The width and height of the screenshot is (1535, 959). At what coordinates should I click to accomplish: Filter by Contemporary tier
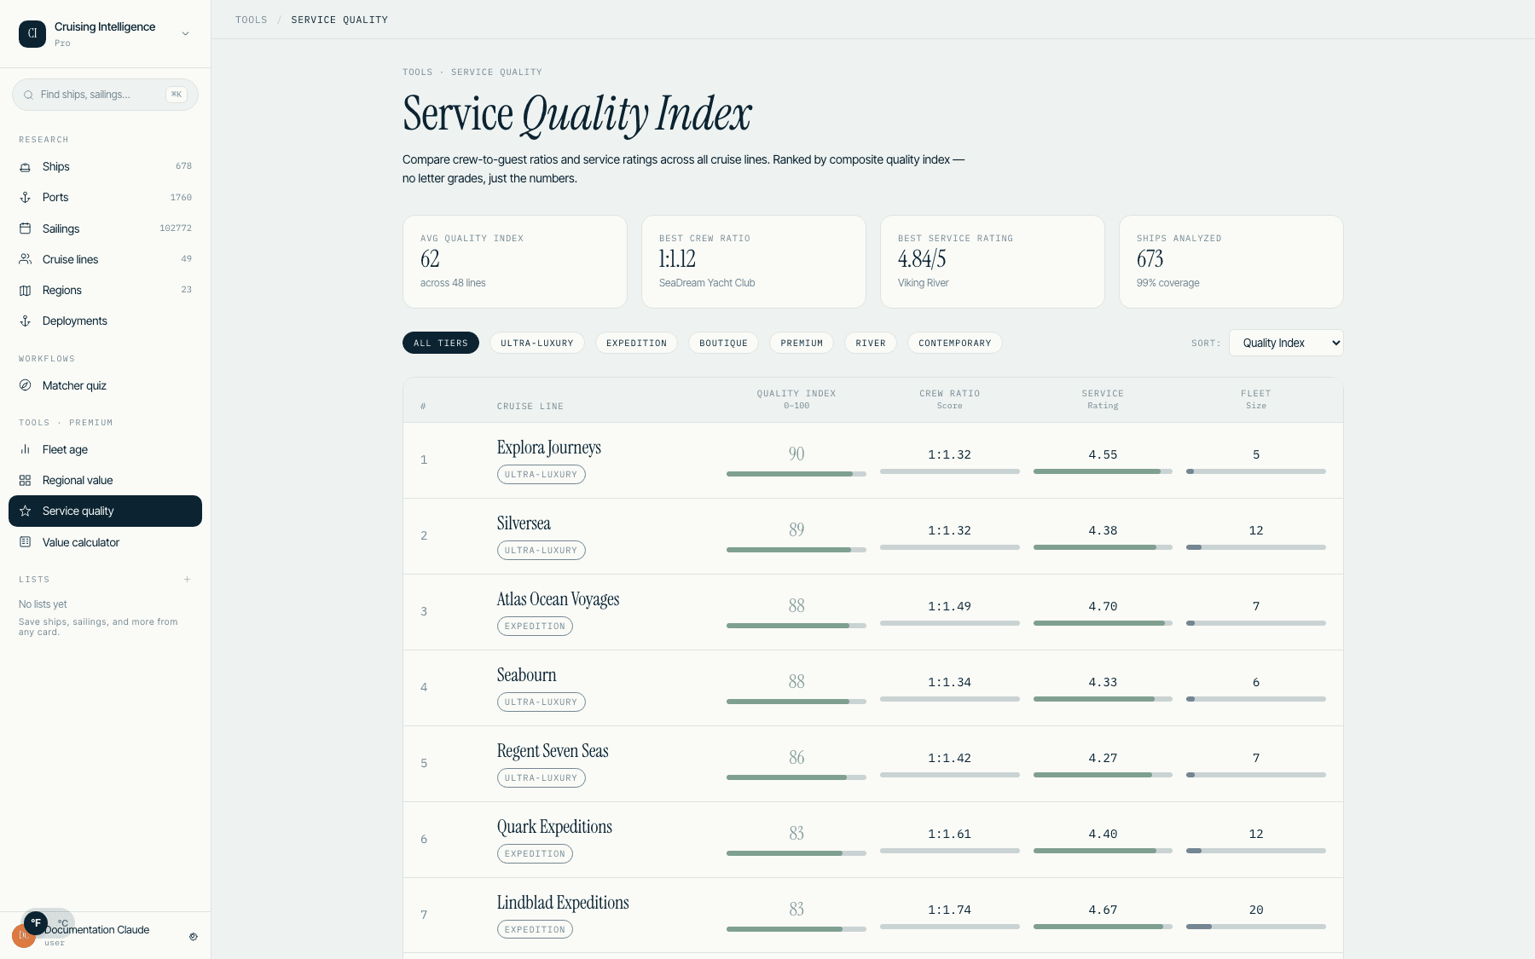click(x=955, y=343)
